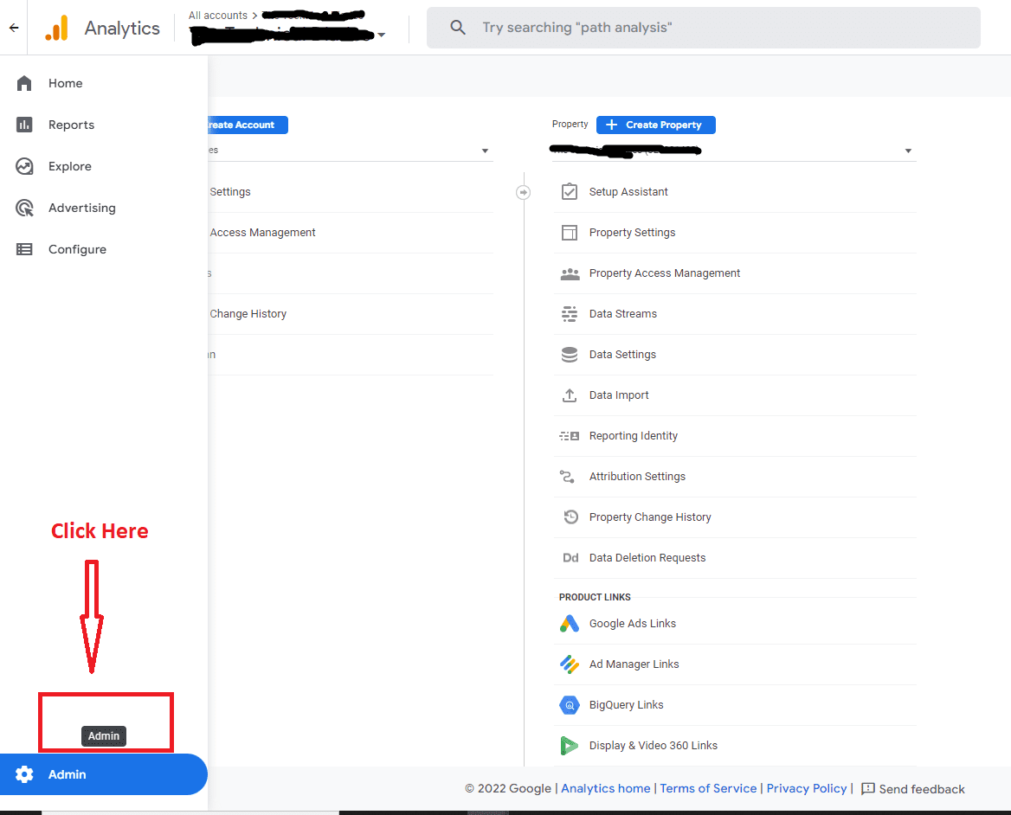Open Reporting Identity
This screenshot has height=815, width=1011.
coord(735,436)
